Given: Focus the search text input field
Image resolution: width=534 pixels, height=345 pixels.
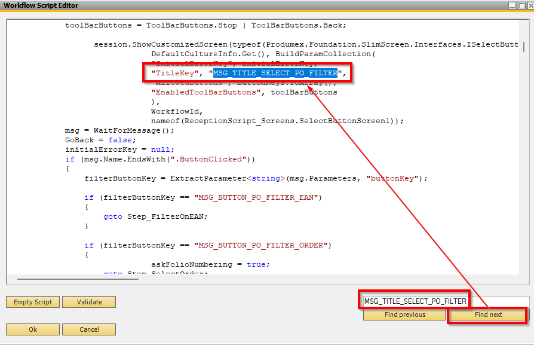Looking at the screenshot, I should pyautogui.click(x=446, y=301).
